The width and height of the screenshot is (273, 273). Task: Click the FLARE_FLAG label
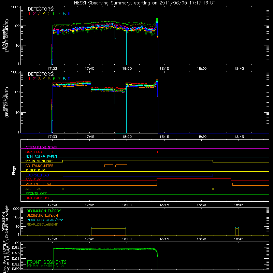(35, 170)
